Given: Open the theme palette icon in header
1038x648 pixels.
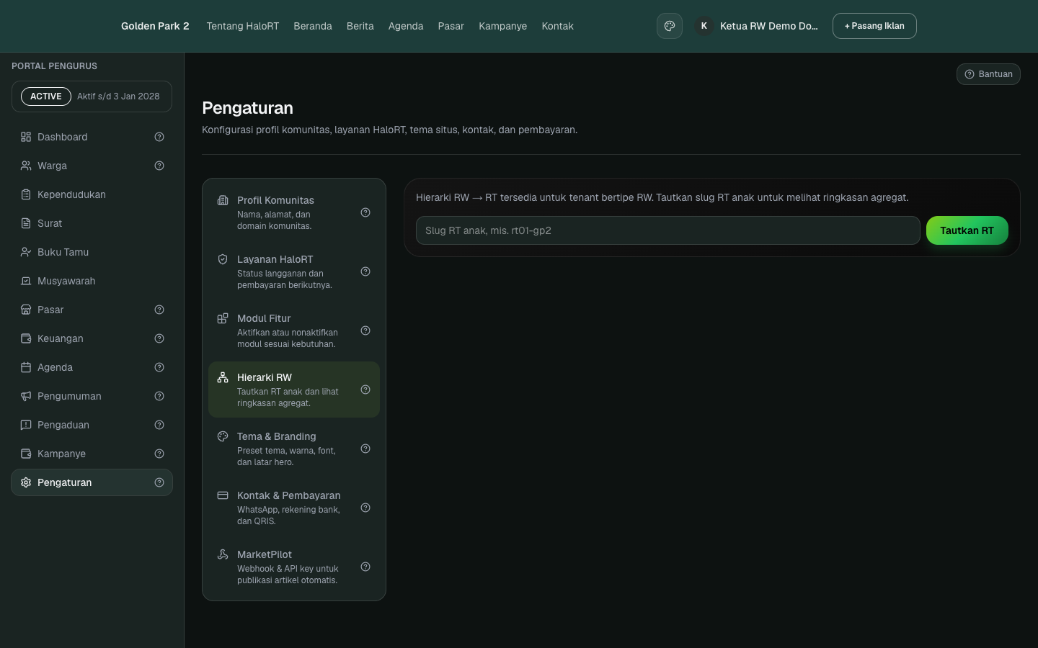Looking at the screenshot, I should (669, 26).
